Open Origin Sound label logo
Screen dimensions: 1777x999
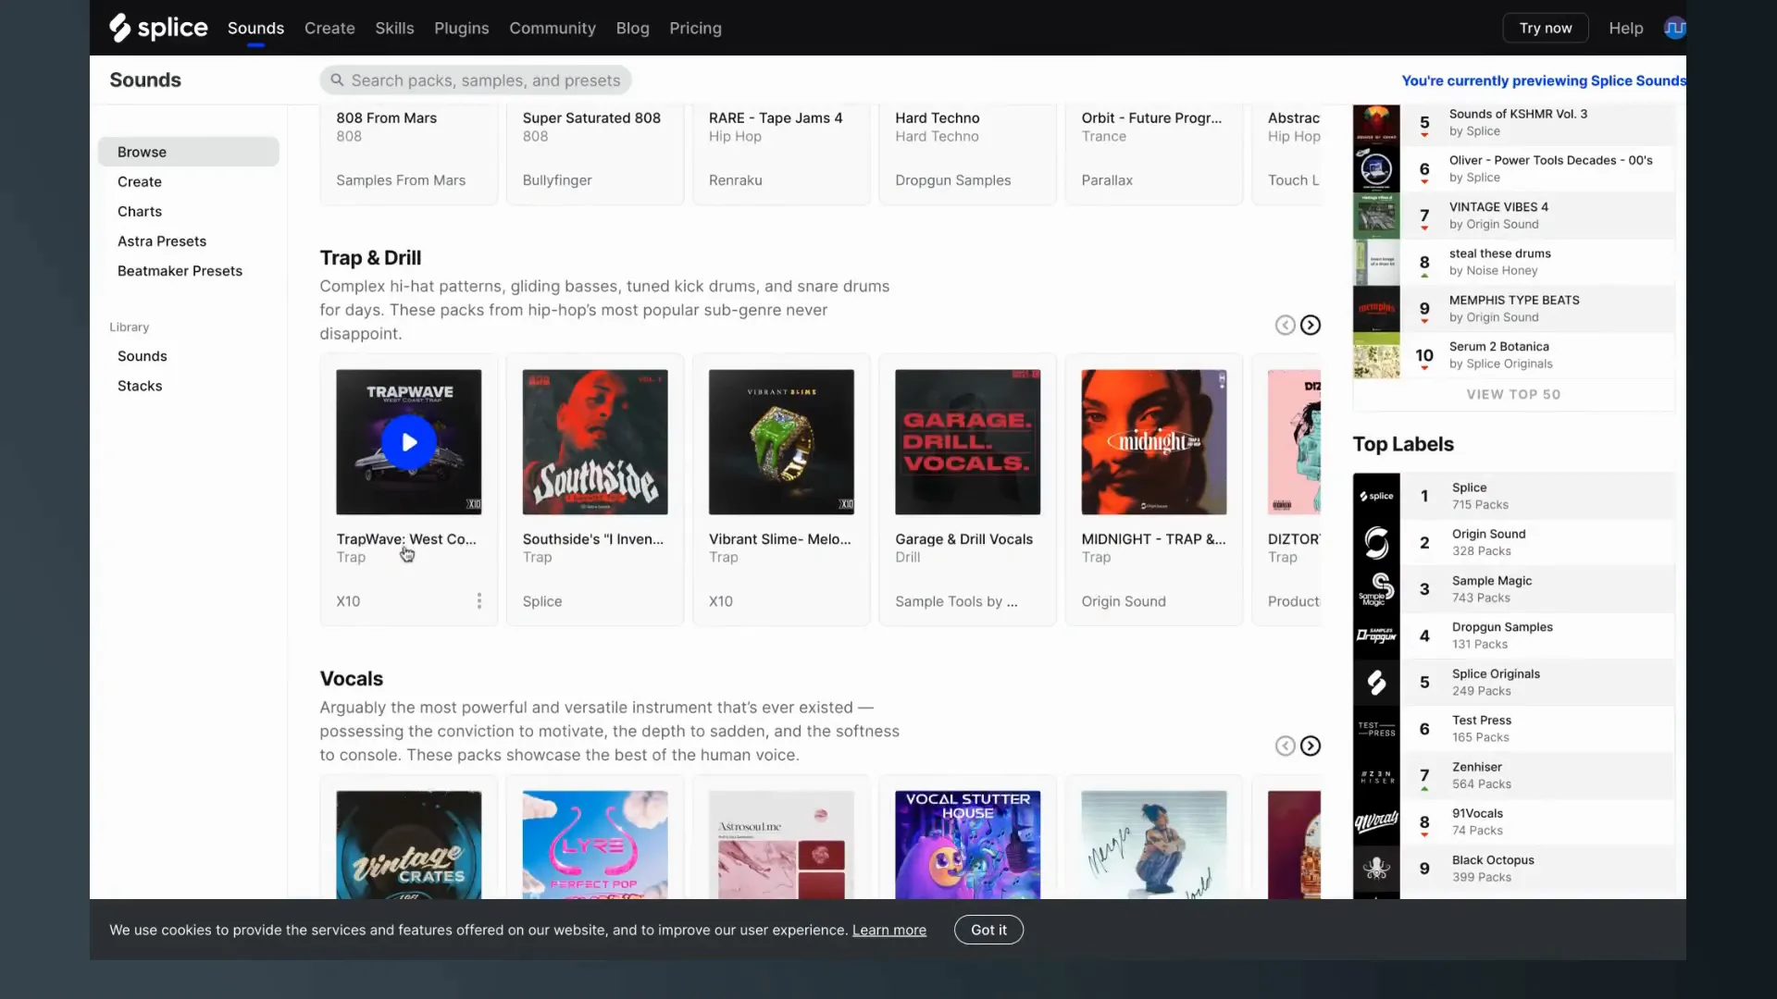click(x=1376, y=542)
